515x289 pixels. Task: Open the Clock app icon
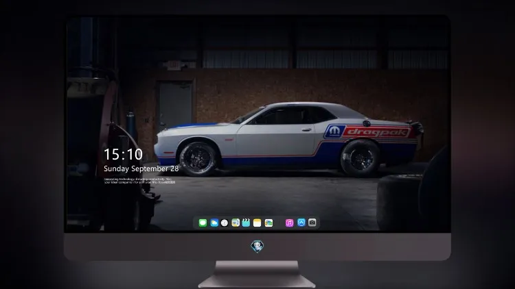[x=225, y=223]
